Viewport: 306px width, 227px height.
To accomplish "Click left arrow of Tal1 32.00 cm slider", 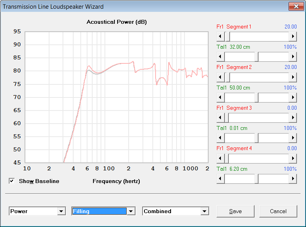I will 220,57.
